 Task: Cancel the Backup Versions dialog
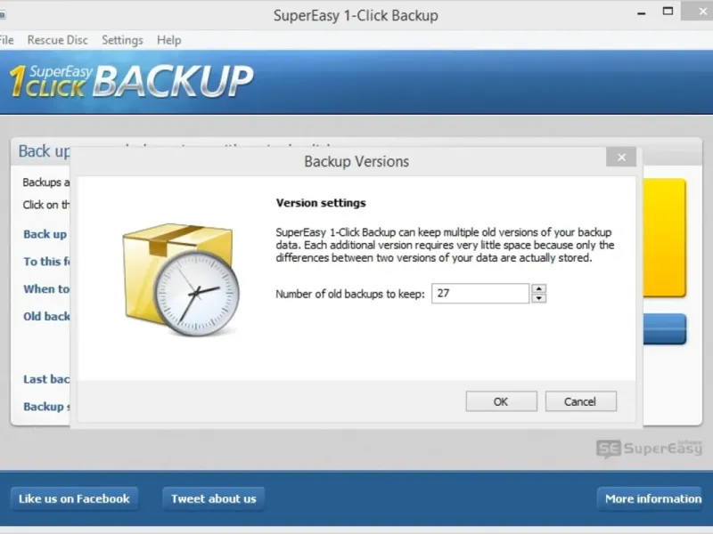(580, 401)
